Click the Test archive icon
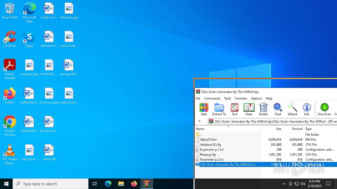Viewport: 337px width, 189px height. pyautogui.click(x=234, y=109)
